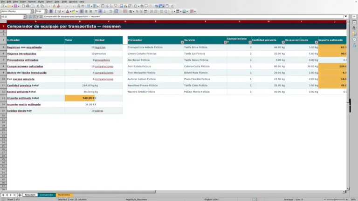Click the Save document icon
The width and height of the screenshot is (358, 201).
(x=15, y=6)
